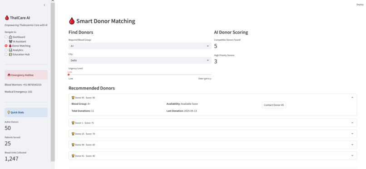Click the AI Donor Scoring heading
The image size is (366, 169).
(231, 32)
